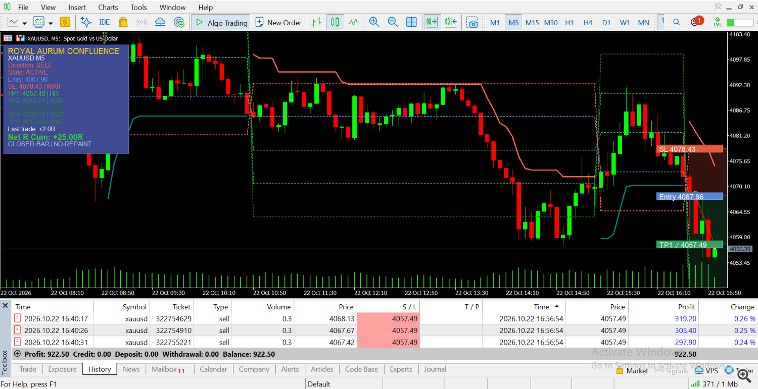Select the M1 timeframe
Image resolution: width=758 pixels, height=389 pixels.
495,23
